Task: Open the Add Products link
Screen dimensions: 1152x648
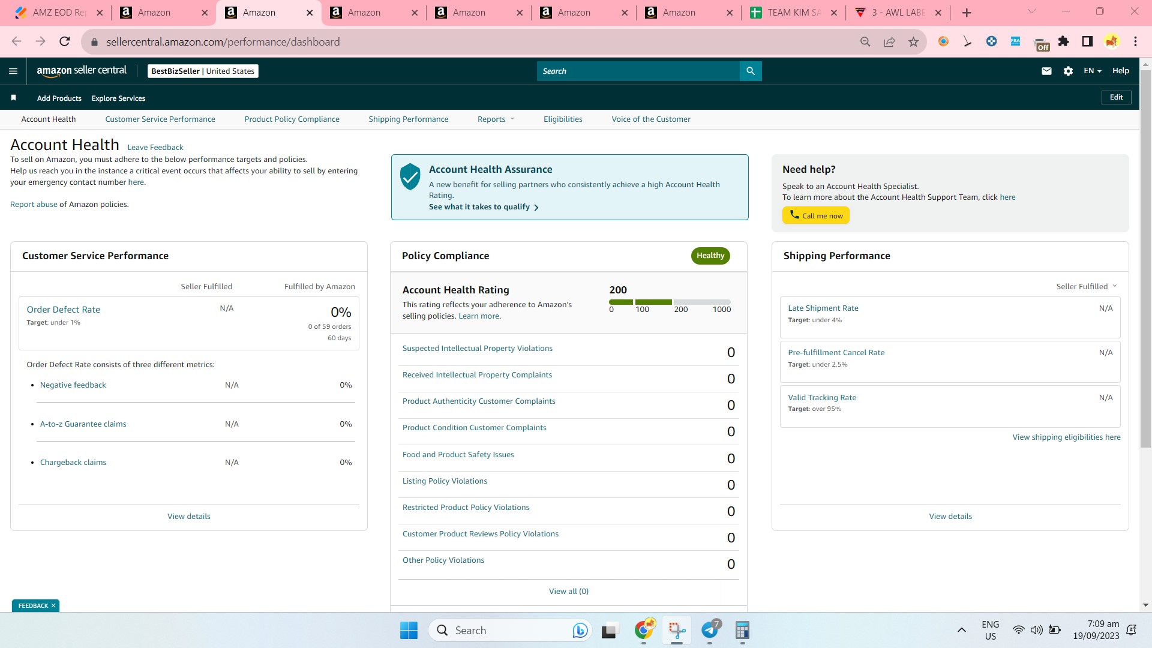Action: pos(59,98)
